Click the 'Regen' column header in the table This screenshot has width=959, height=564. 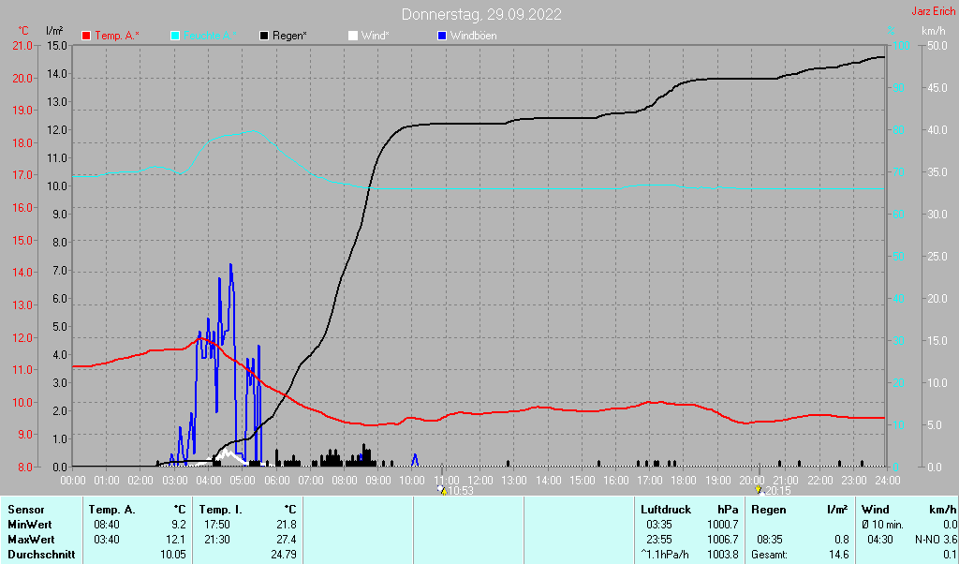pos(768,510)
